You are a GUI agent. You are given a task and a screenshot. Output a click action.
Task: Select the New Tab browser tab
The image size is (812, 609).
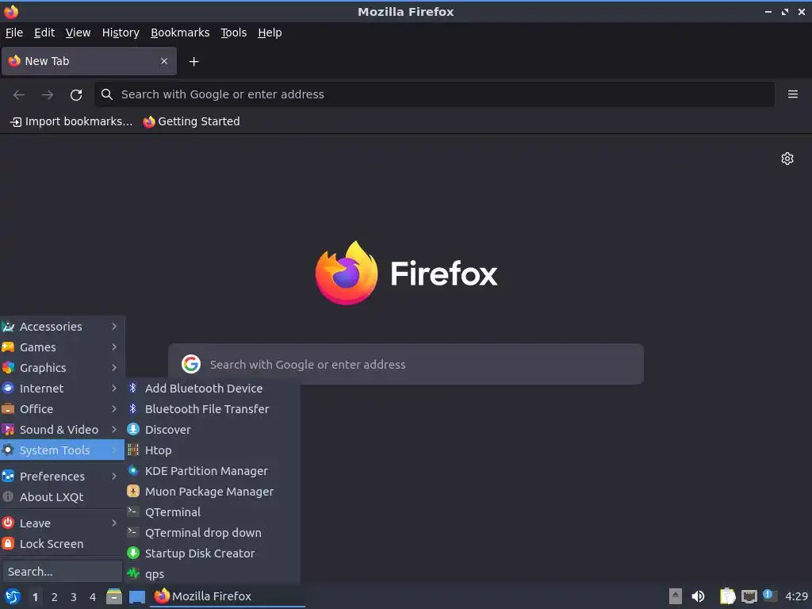coord(89,61)
